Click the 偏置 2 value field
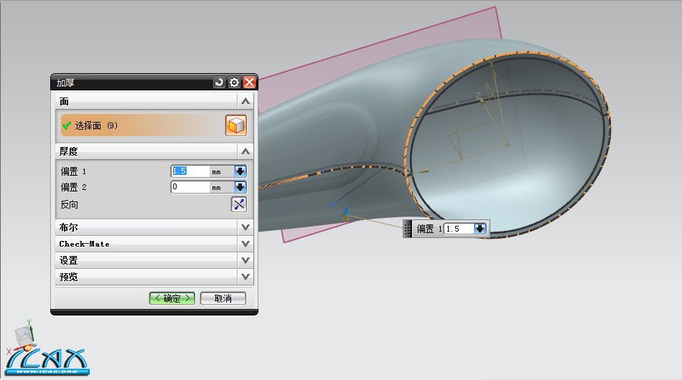The image size is (682, 380). click(190, 187)
